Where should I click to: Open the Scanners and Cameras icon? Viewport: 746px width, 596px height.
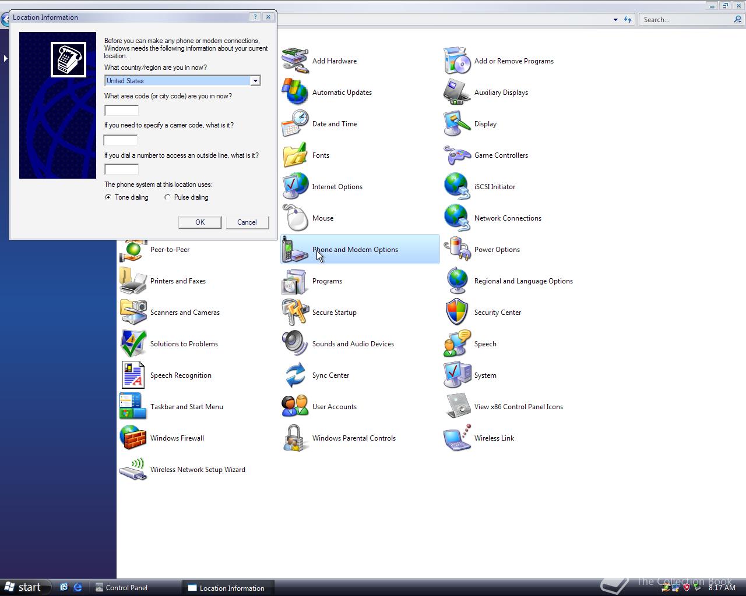[133, 312]
